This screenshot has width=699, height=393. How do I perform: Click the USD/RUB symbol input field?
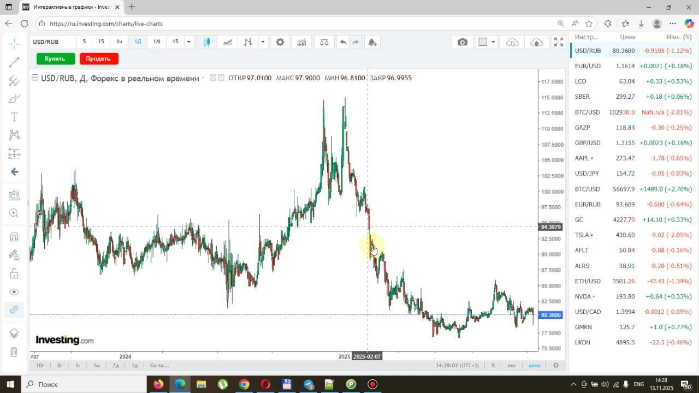pos(52,42)
